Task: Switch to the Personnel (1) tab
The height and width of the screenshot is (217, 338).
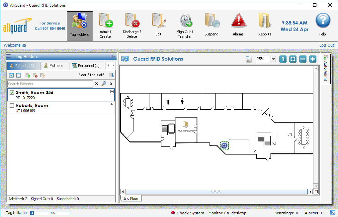Action: 87,66
